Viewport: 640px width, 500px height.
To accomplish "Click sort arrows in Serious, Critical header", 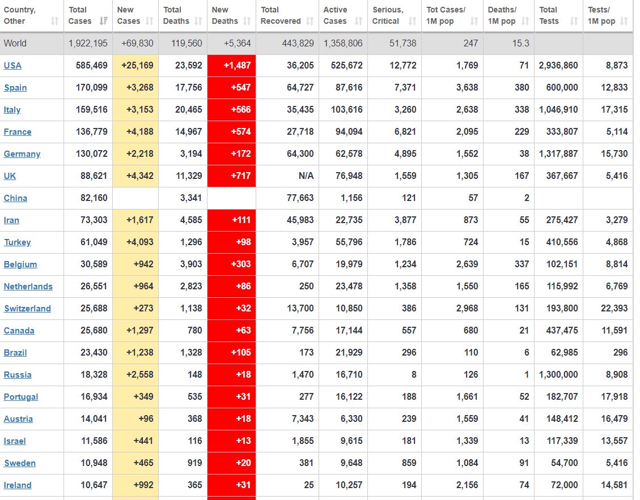I will 412,22.
